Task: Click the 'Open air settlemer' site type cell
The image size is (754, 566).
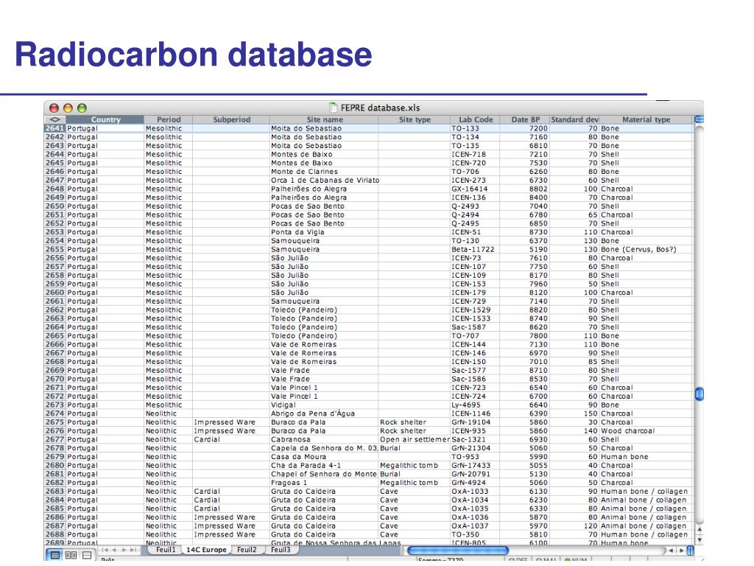Action: pyautogui.click(x=415, y=439)
